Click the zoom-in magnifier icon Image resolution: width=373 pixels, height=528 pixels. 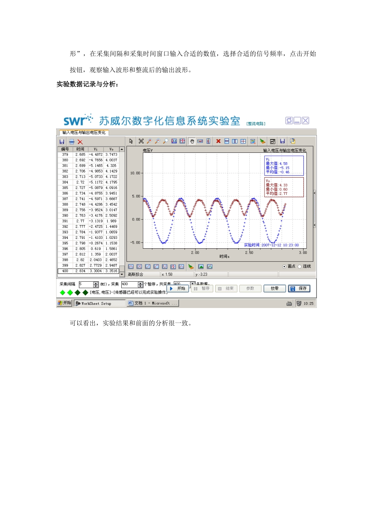[149, 141]
